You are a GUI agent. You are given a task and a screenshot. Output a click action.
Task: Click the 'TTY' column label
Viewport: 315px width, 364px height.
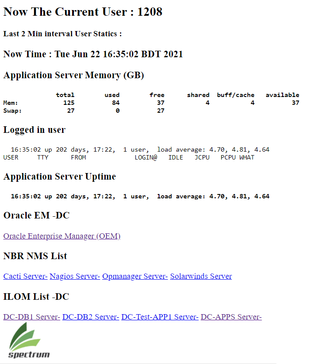coord(43,157)
